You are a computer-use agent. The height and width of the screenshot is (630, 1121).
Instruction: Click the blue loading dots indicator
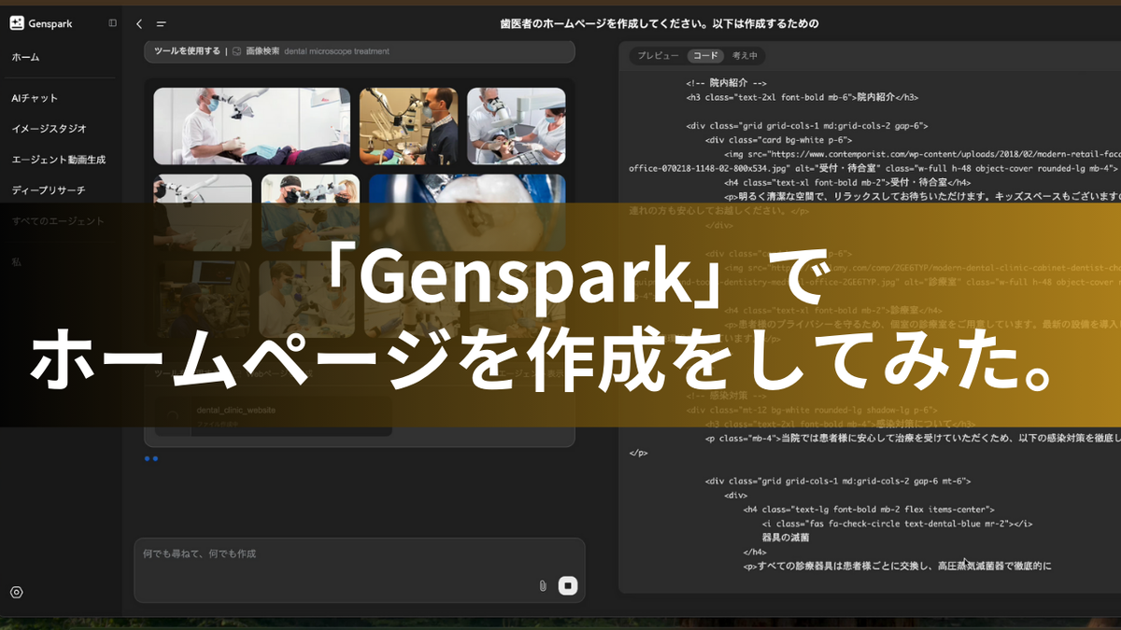151,458
